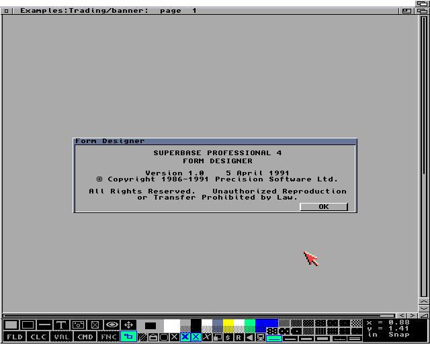The image size is (430, 344).
Task: Select the straight line tool
Action: [45, 325]
